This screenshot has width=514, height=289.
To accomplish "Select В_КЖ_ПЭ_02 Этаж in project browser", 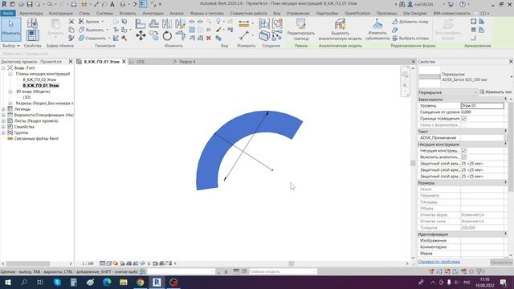I will 39,79.
